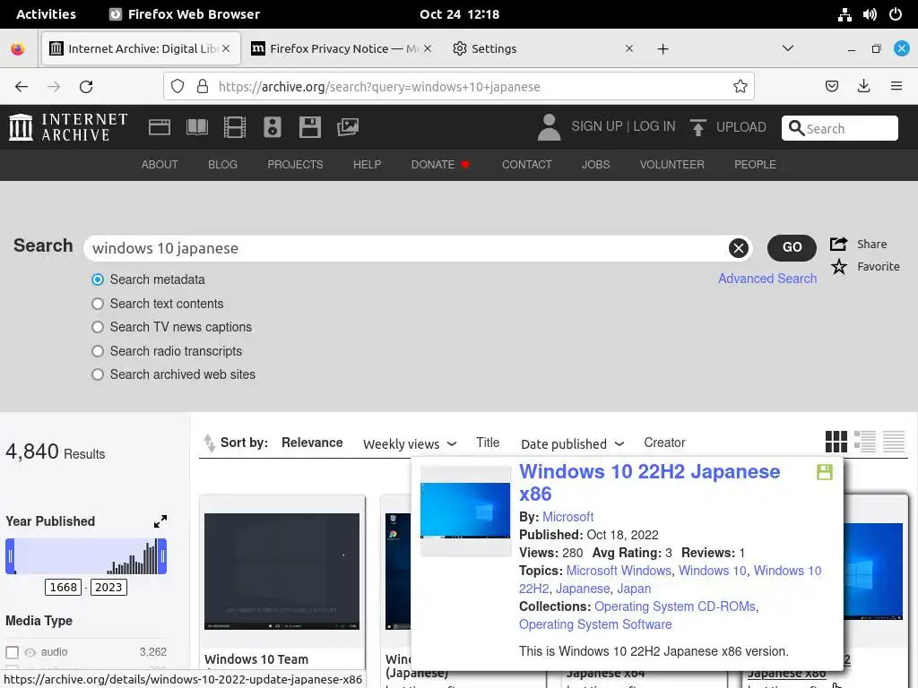Show tracking protection shield info
The image size is (918, 688).
[x=178, y=87]
